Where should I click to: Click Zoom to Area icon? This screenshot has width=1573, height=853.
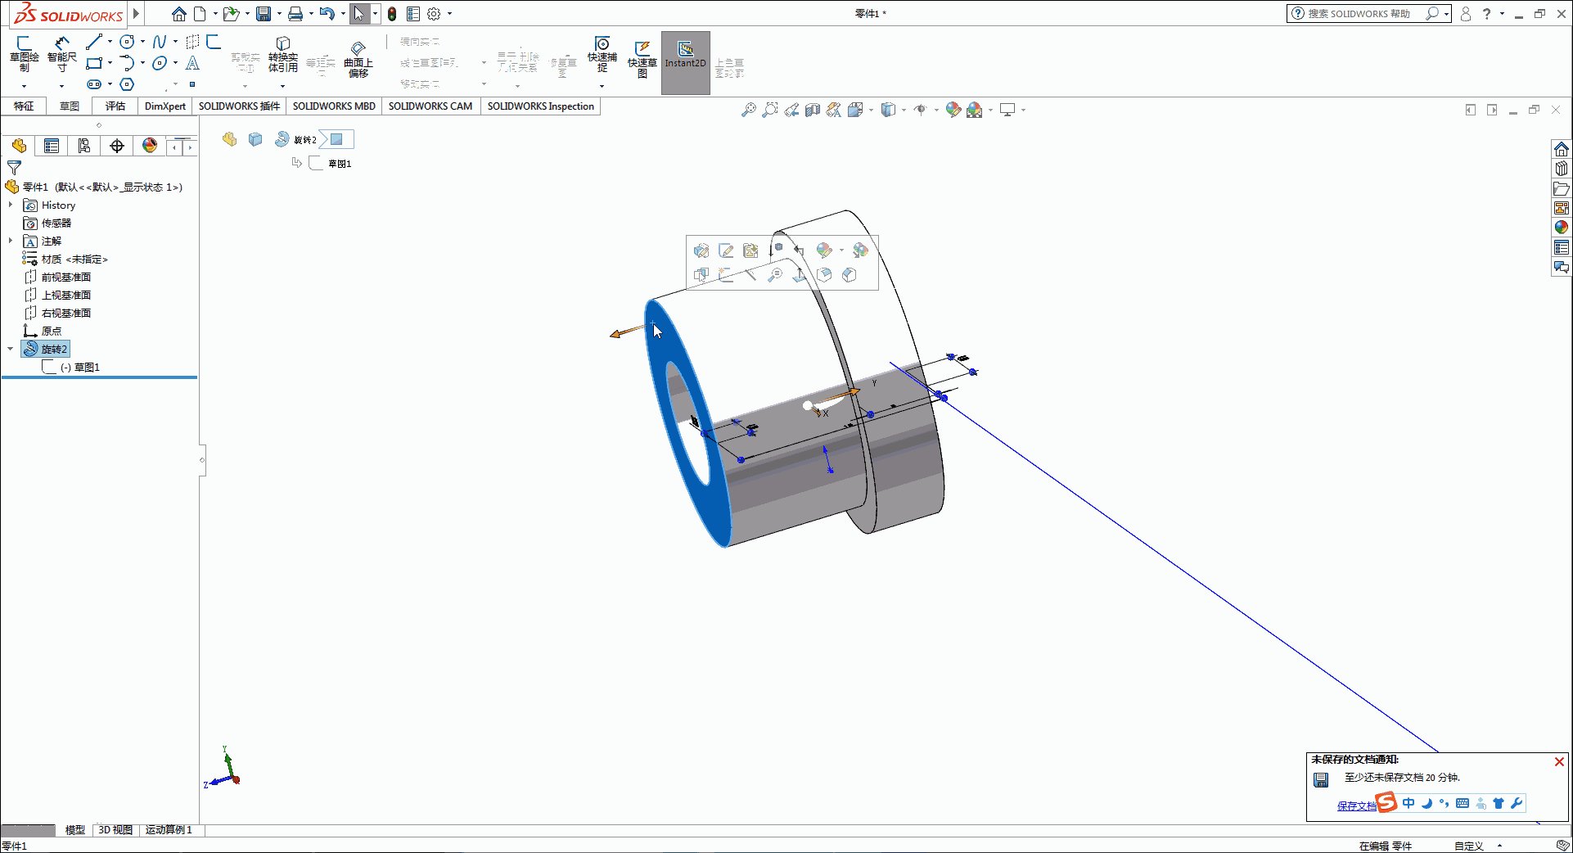(769, 110)
